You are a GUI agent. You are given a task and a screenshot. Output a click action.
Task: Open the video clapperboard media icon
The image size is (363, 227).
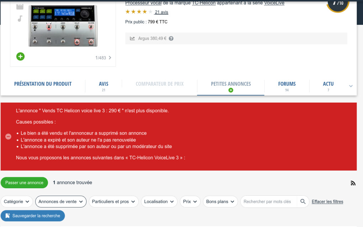pyautogui.click(x=20, y=6)
